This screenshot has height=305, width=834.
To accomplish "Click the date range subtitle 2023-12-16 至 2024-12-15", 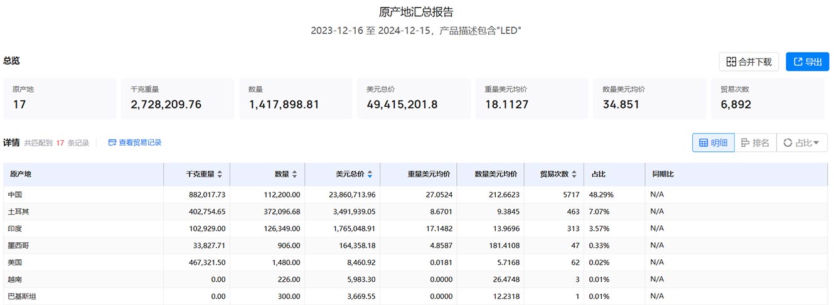I will coord(371,30).
